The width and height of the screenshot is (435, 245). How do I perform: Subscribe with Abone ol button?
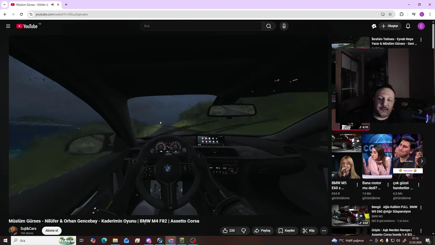52,231
